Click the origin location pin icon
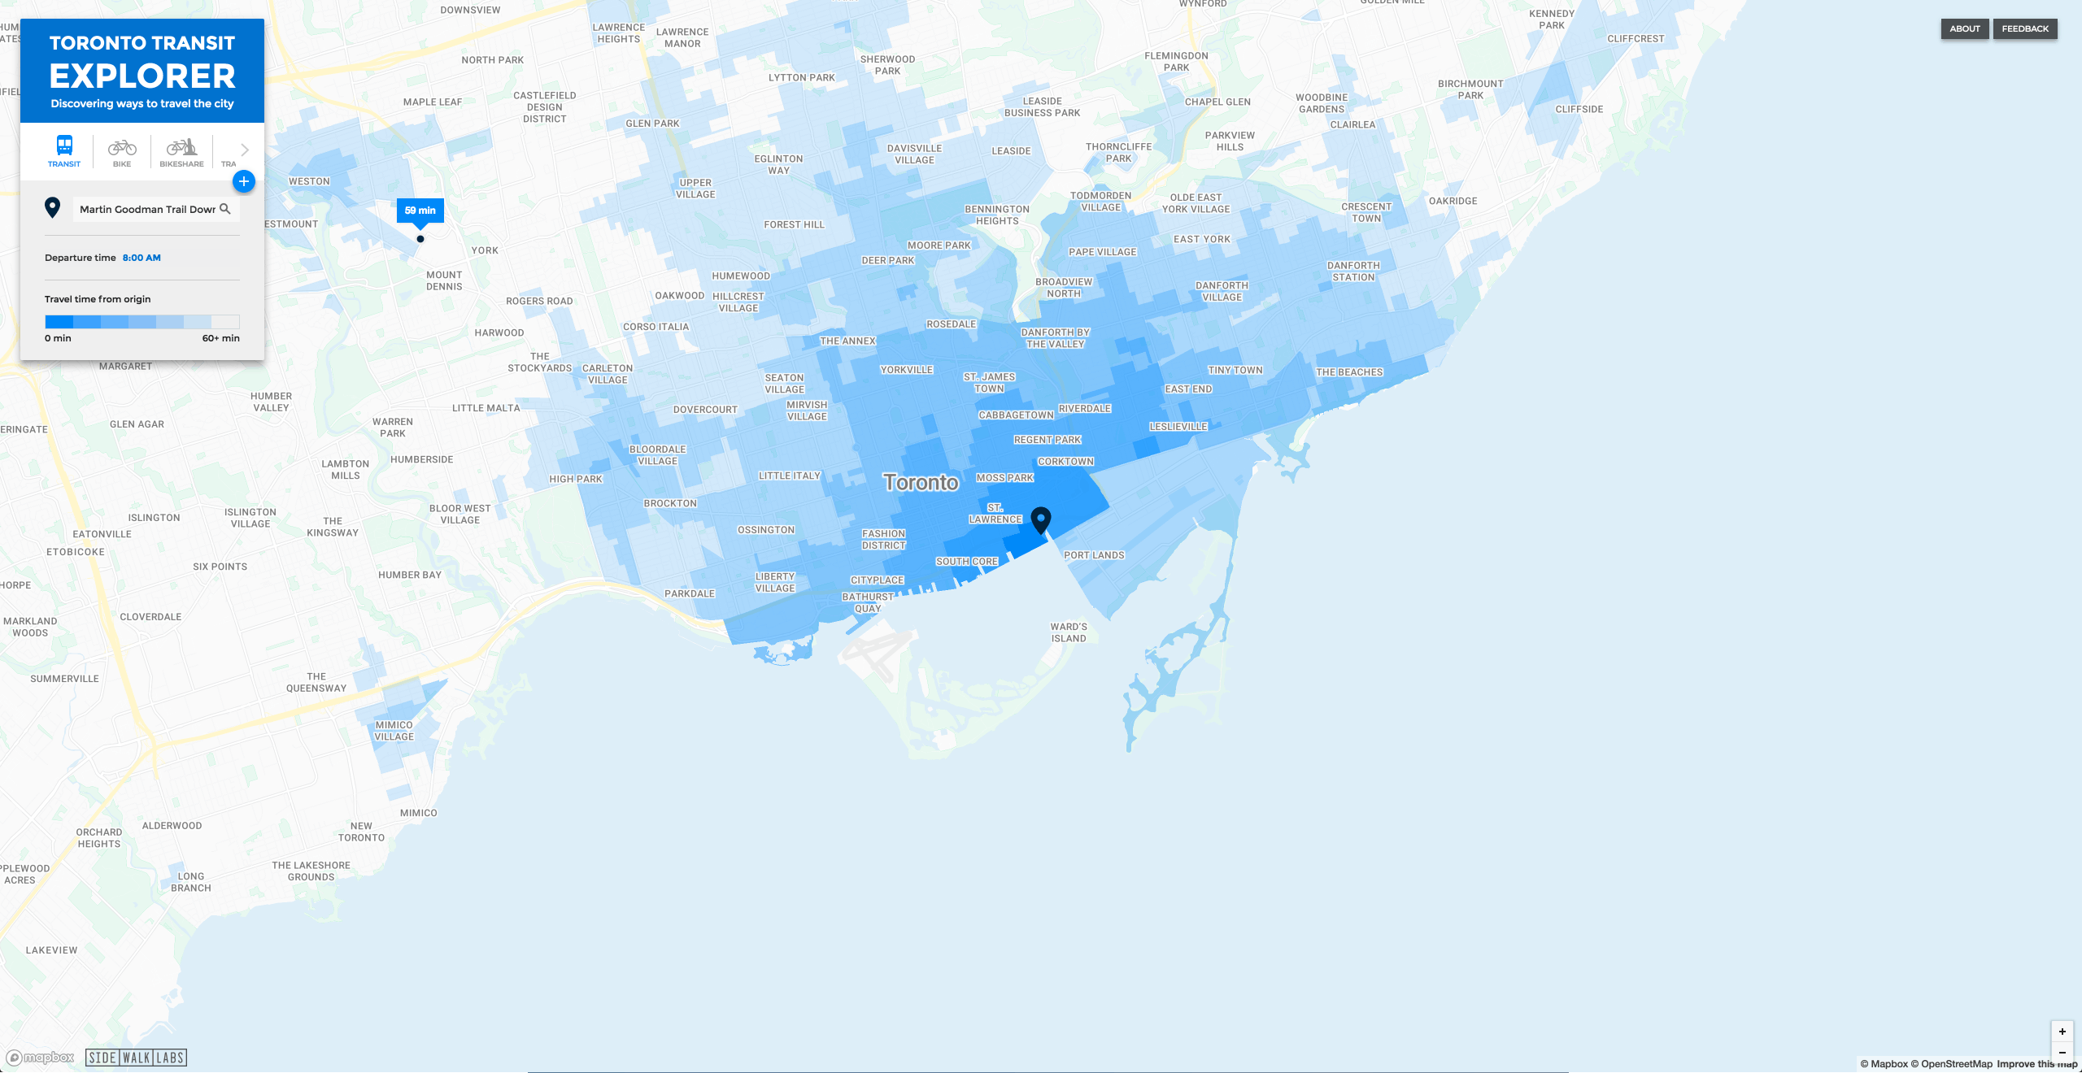2082x1073 pixels. pos(54,208)
